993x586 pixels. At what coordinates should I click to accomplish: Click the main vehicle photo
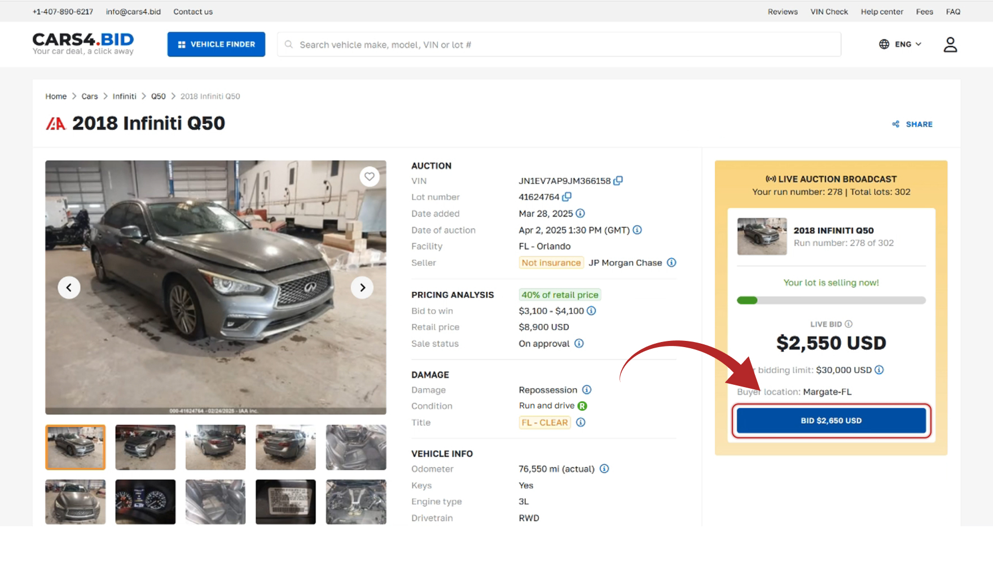point(216,287)
